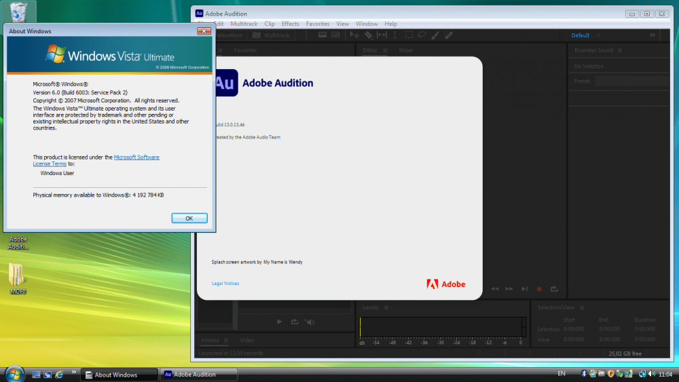The height and width of the screenshot is (382, 679).
Task: Switch to Multitrack editor view
Action: 272,35
